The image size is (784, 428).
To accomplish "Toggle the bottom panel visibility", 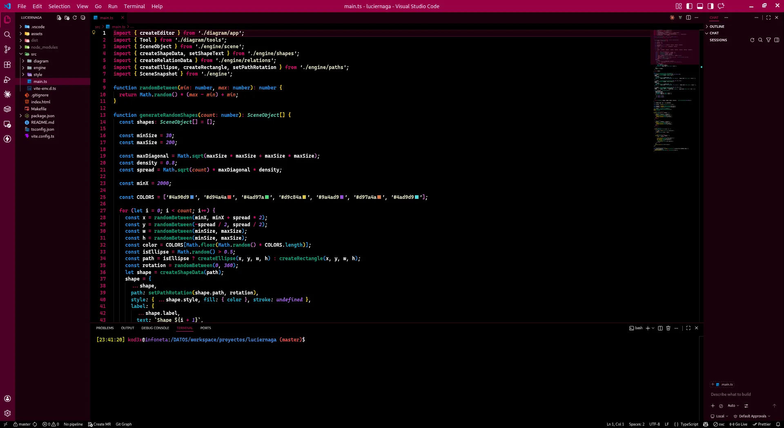I will coord(700,6).
